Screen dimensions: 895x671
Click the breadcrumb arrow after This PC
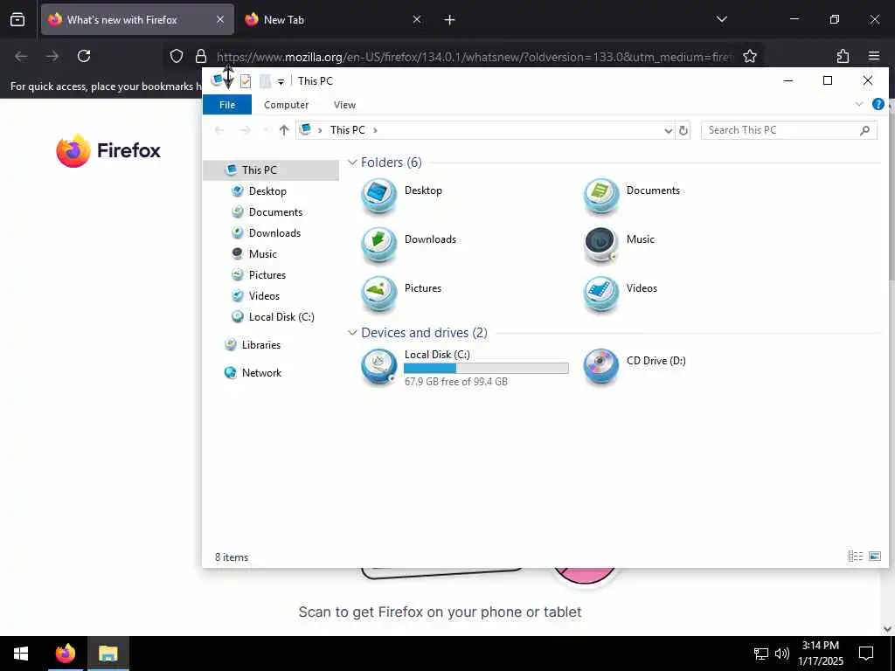[375, 130]
